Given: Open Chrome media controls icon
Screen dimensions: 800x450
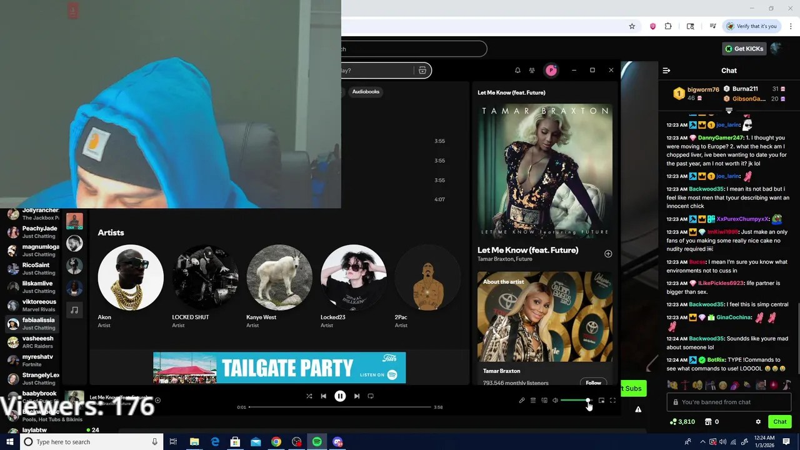Looking at the screenshot, I should coord(712,26).
